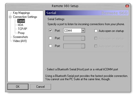Close the Remote S60 Setup dialog
This screenshot has width=135, height=97.
(x=127, y=6)
